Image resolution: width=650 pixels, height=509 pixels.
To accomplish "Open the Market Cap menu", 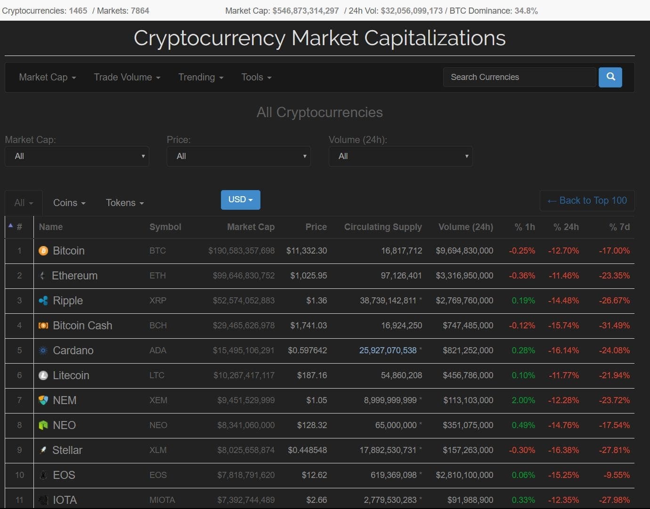I will tap(47, 77).
